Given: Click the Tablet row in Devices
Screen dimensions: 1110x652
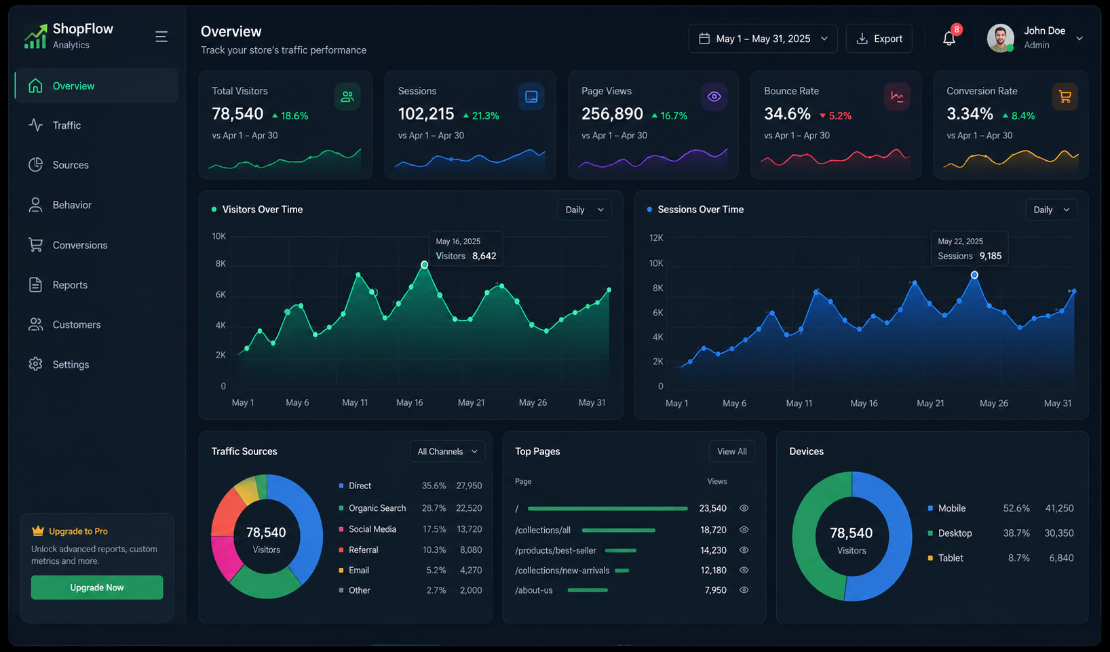Looking at the screenshot, I should (x=1000, y=558).
